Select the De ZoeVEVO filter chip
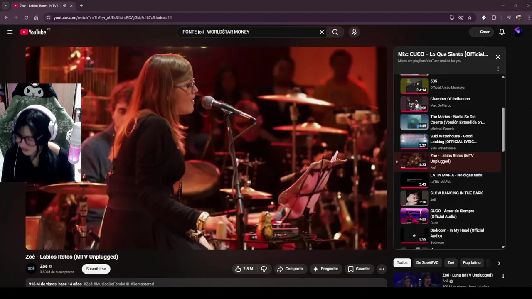The image size is (532, 299). point(427,263)
